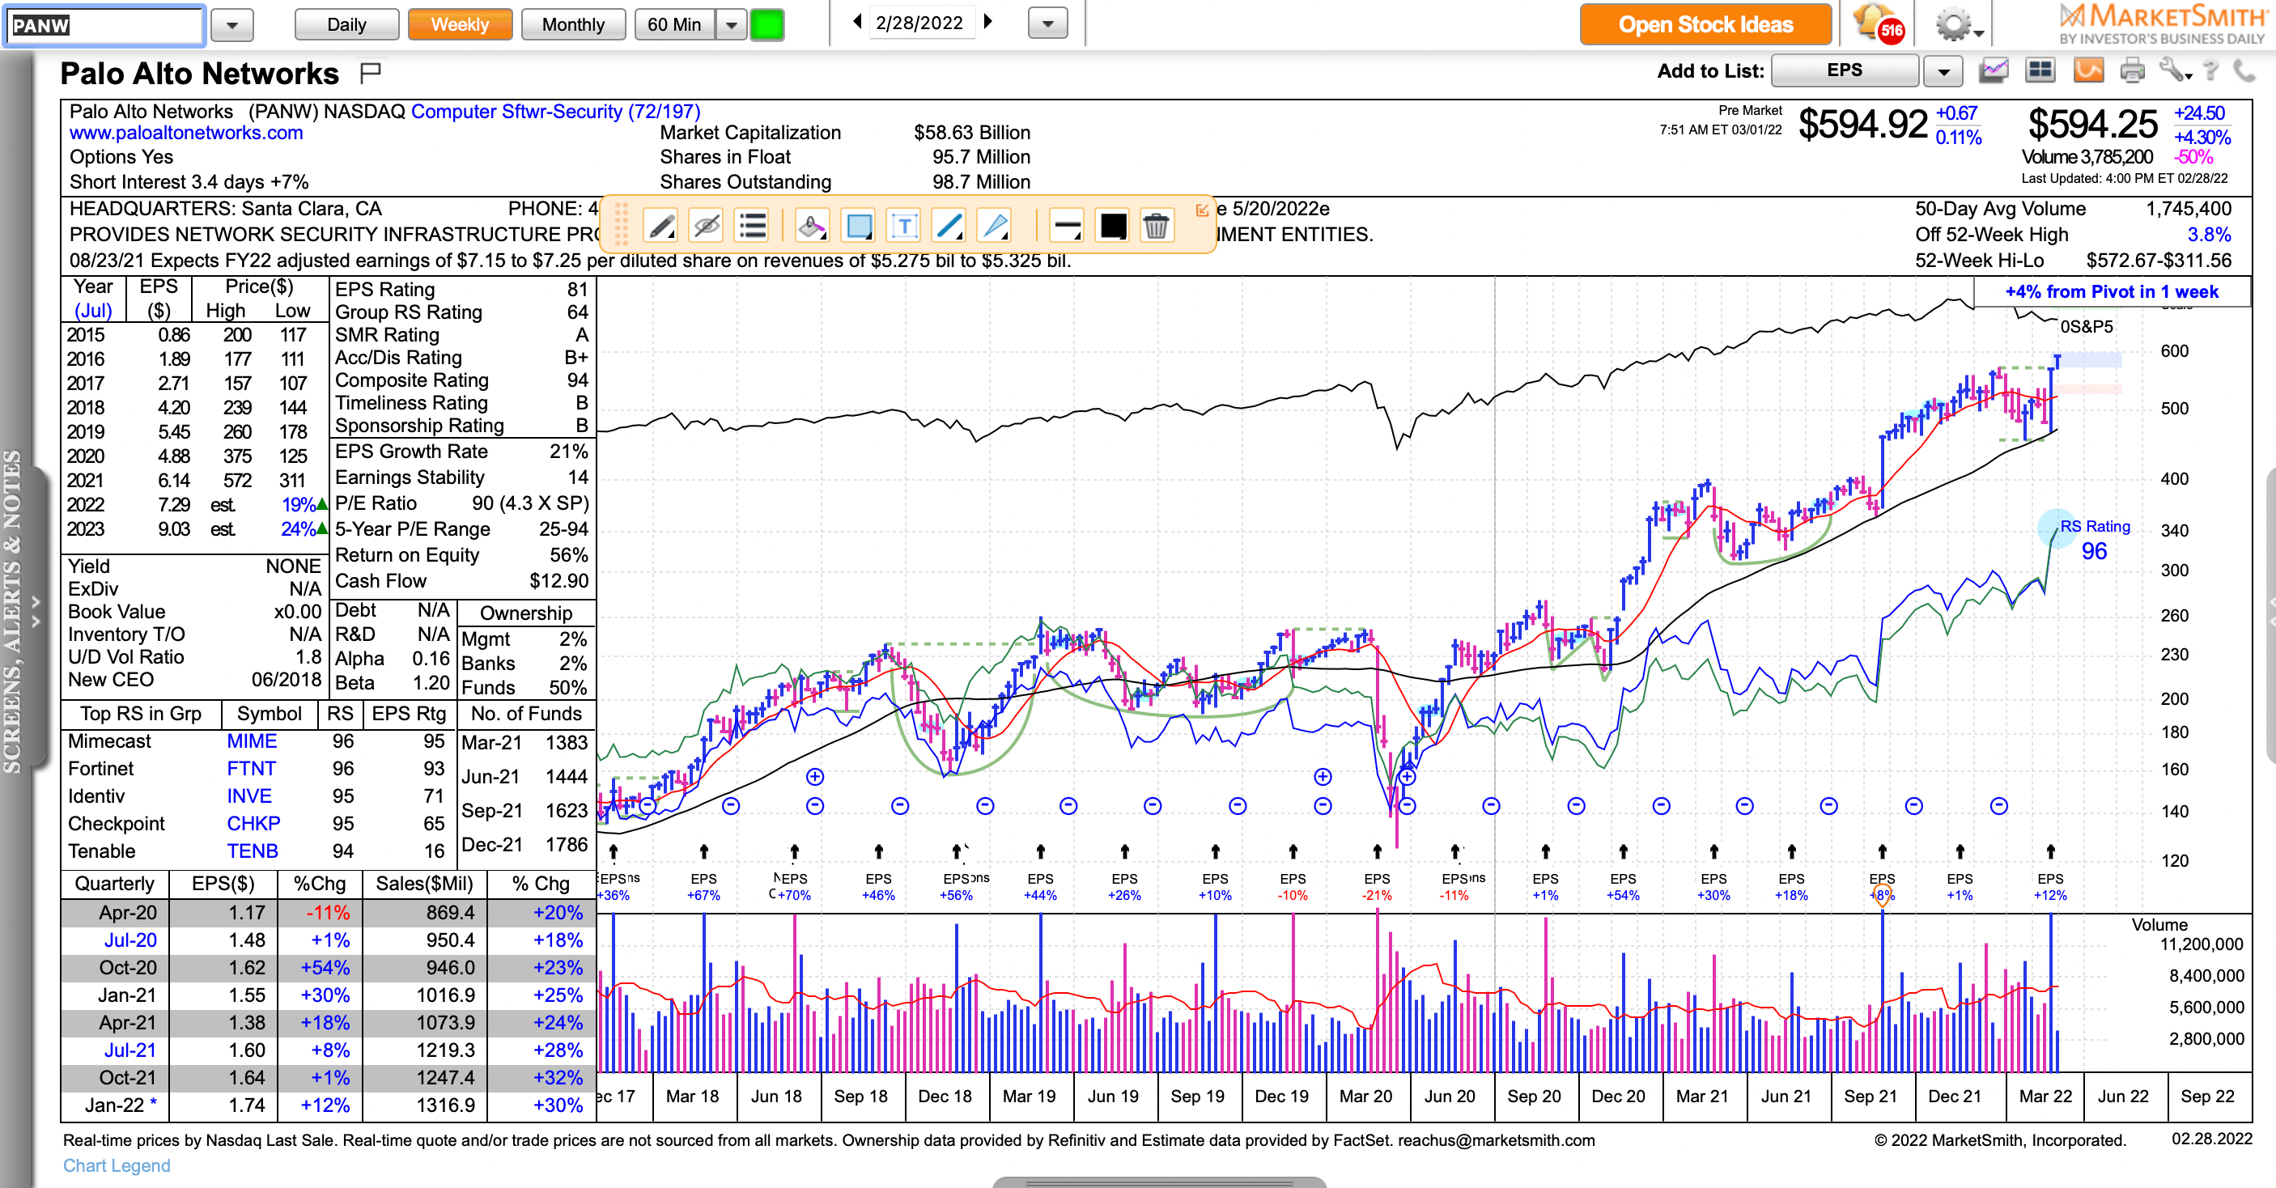
Task: Click the trash delete annotation icon
Action: point(1156,226)
